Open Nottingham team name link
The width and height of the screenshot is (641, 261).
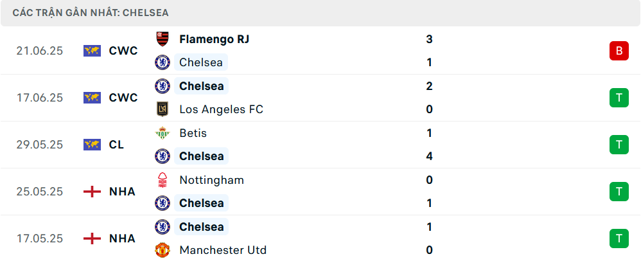pyautogui.click(x=211, y=180)
